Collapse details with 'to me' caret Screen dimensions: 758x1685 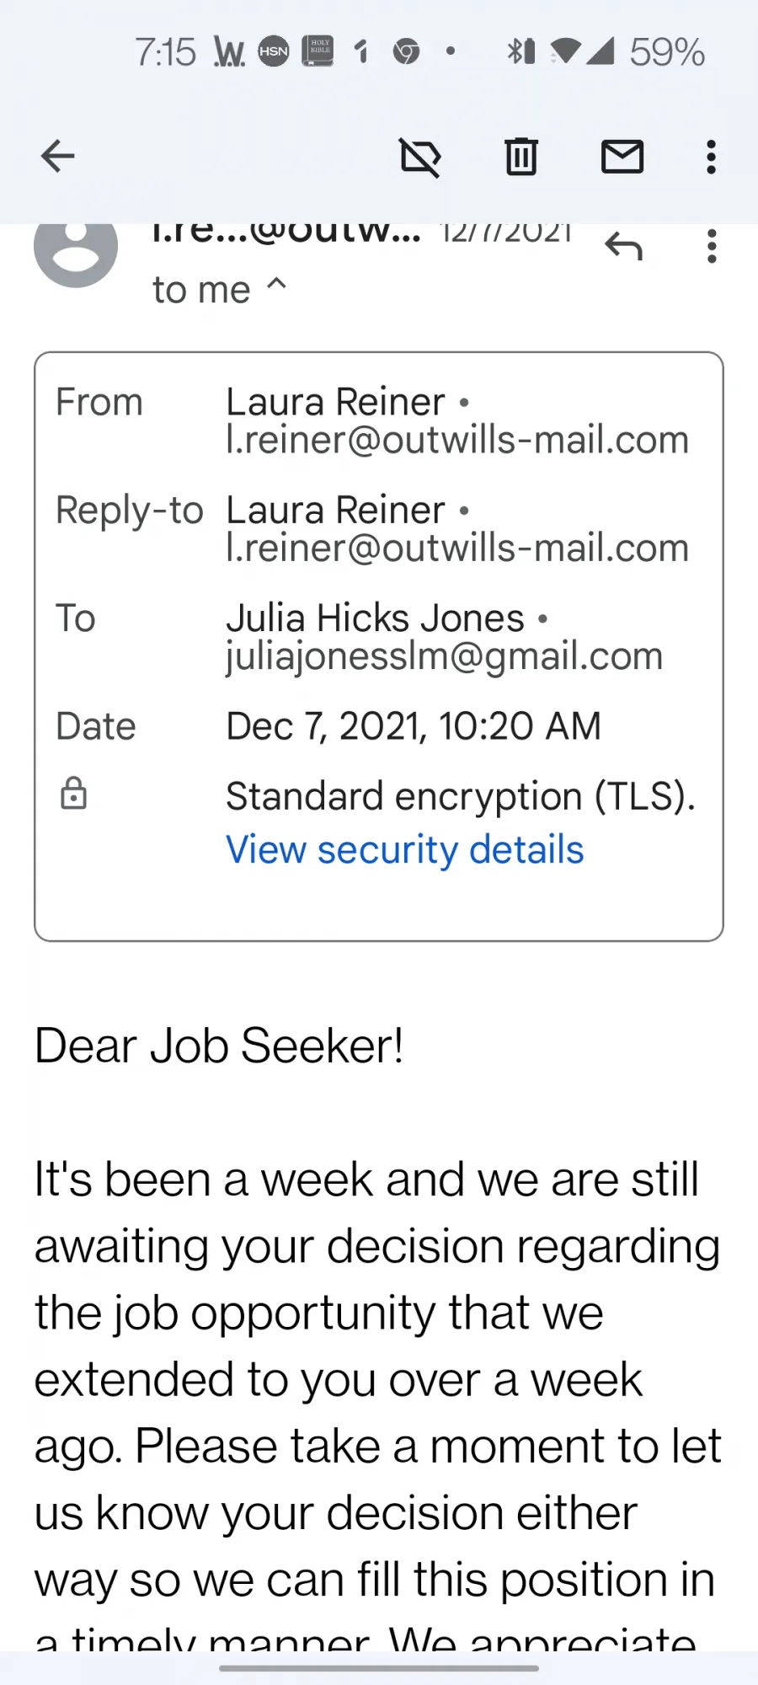point(220,290)
